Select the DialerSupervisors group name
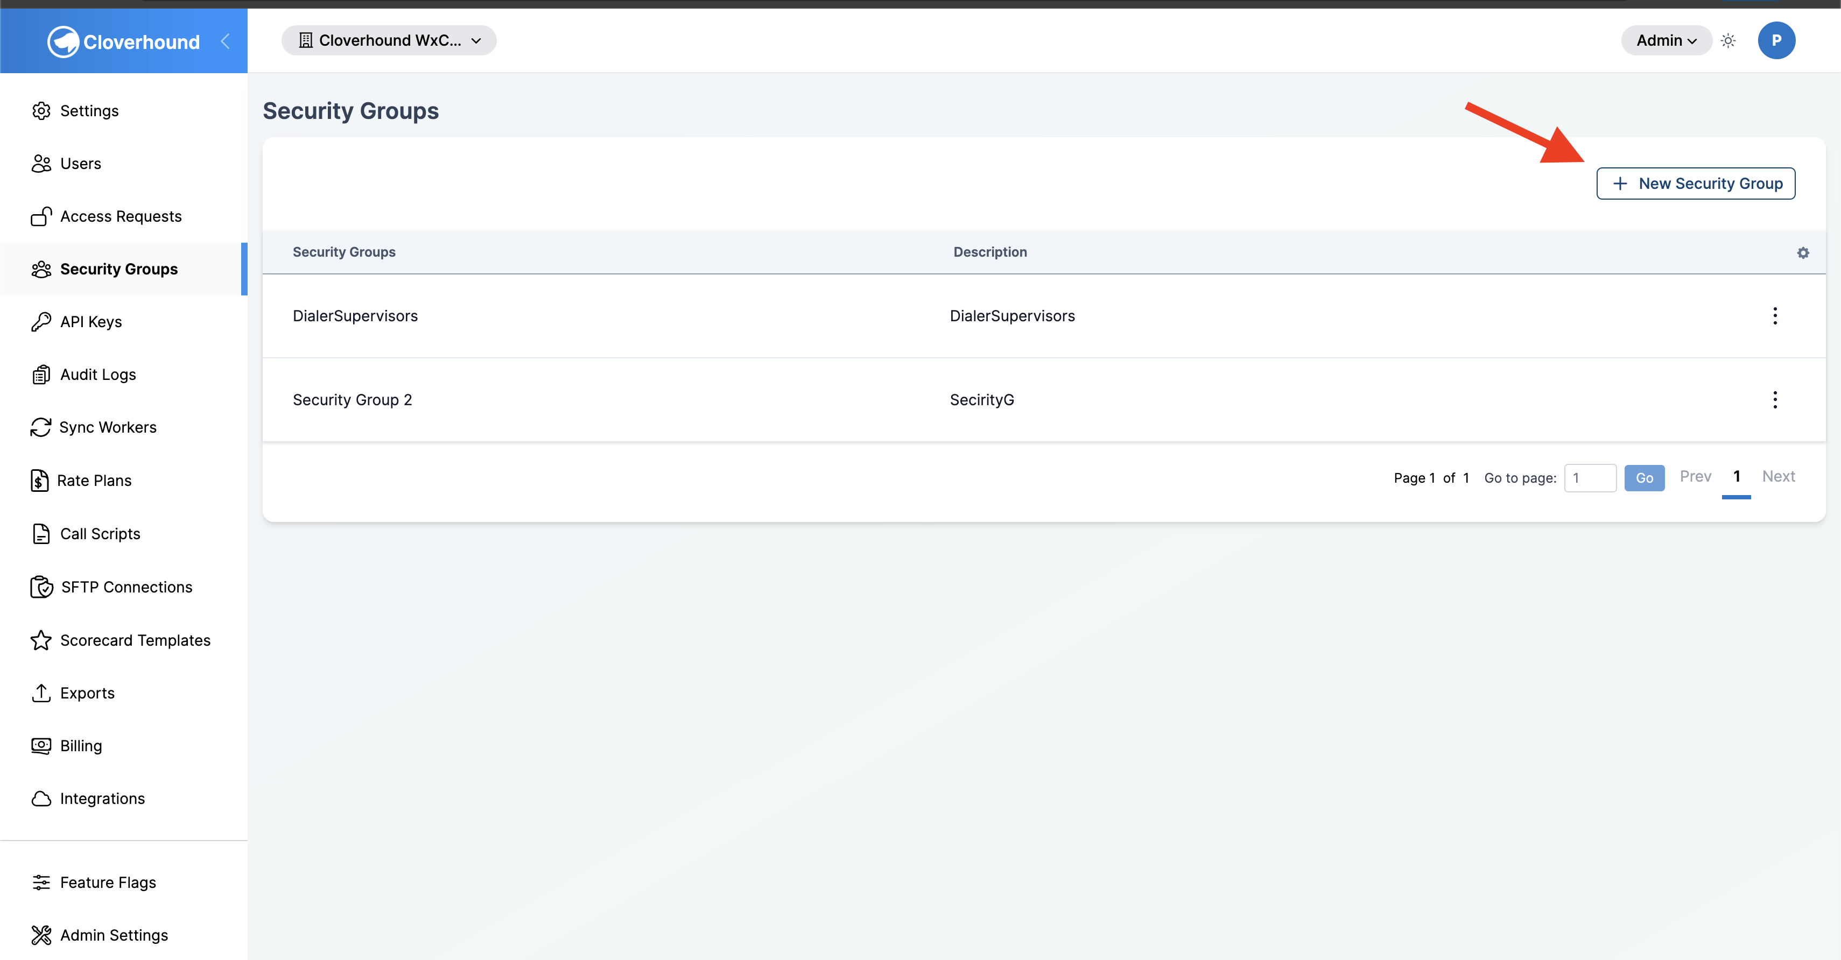Viewport: 1841px width, 960px height. pyautogui.click(x=355, y=316)
